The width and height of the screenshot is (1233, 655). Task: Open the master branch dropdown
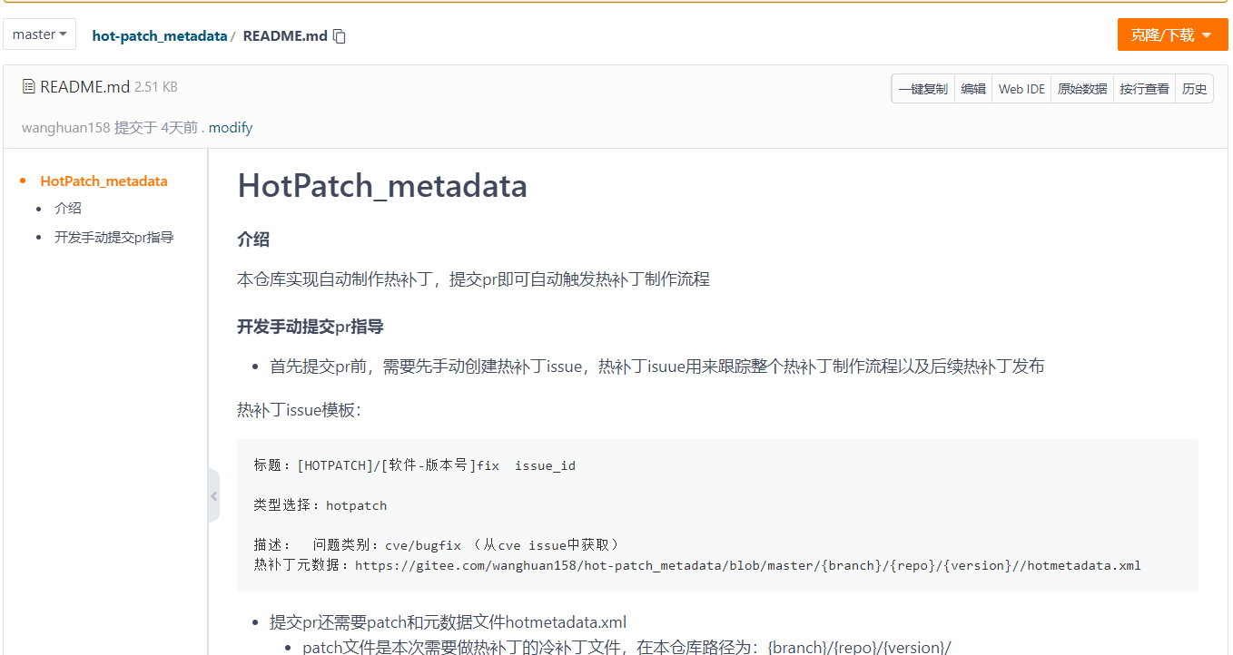coord(40,34)
